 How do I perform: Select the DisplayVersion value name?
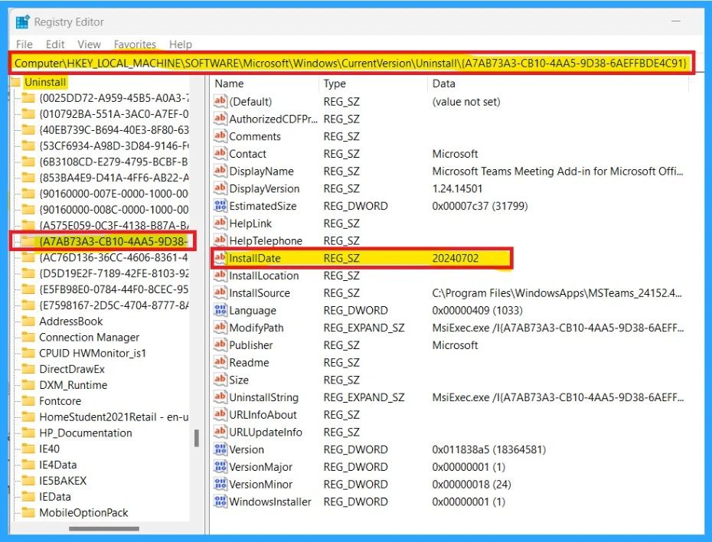(264, 188)
